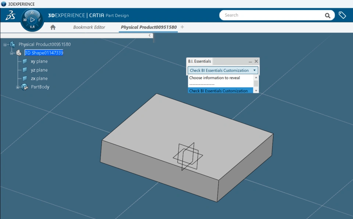Open the BI Essentials dropdown arrow
Viewport: 353px width, 219px height.
254,71
